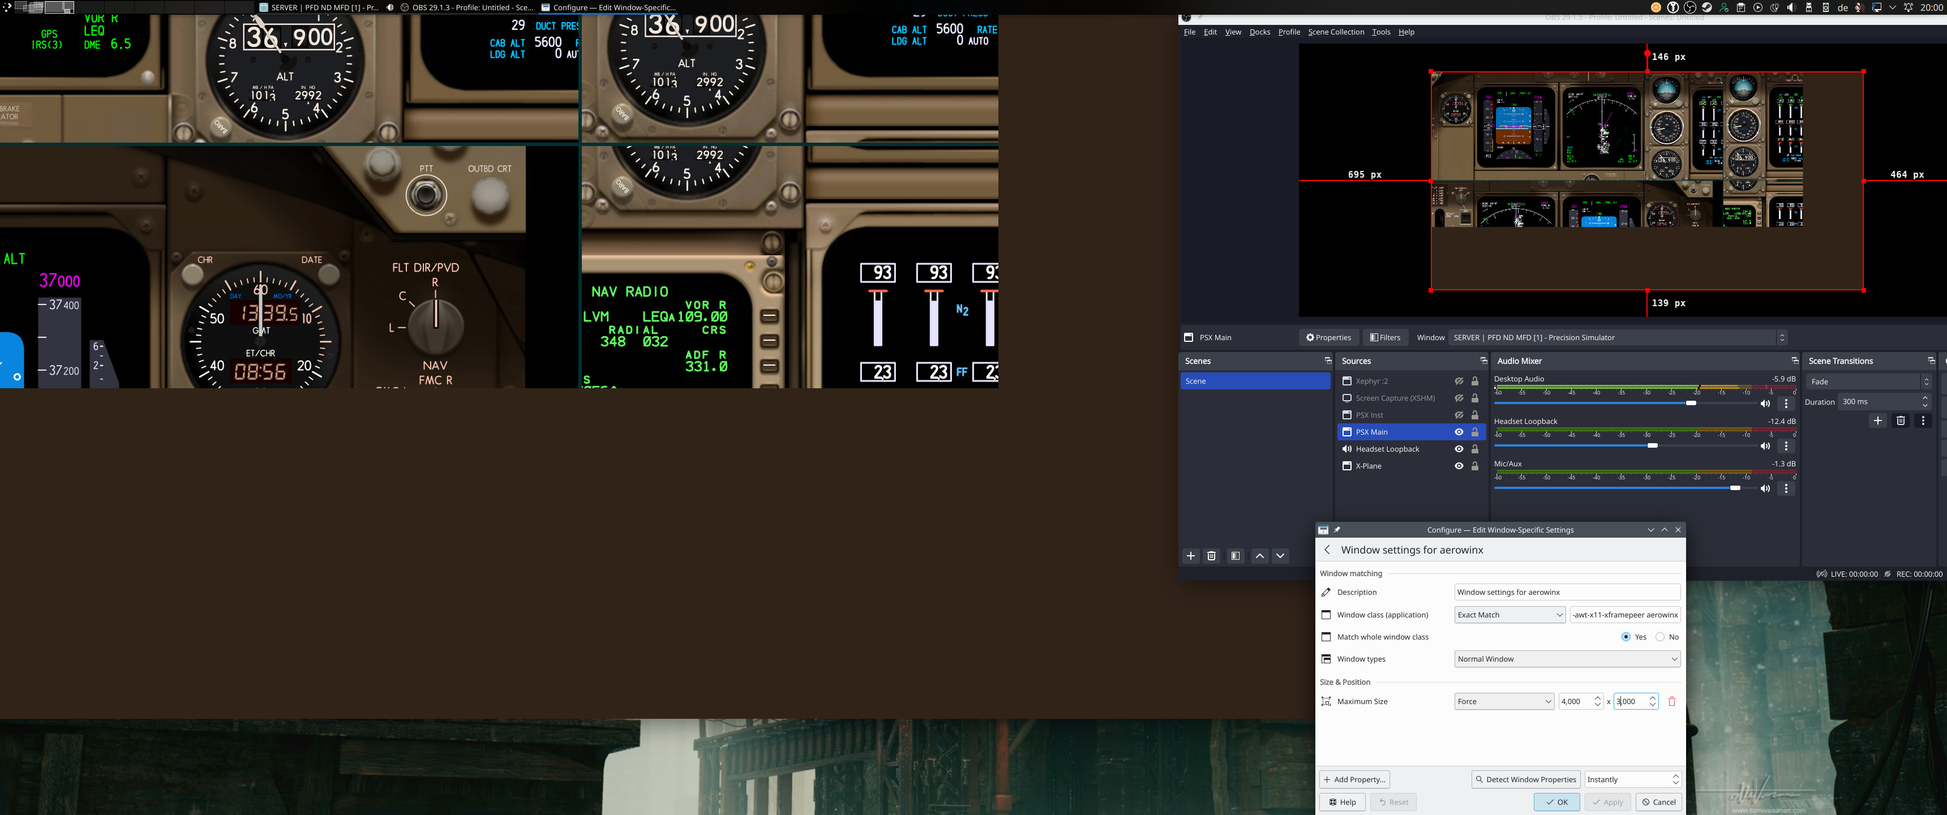Open the Window types dropdown
Viewport: 1947px width, 815px height.
pyautogui.click(x=1567, y=659)
